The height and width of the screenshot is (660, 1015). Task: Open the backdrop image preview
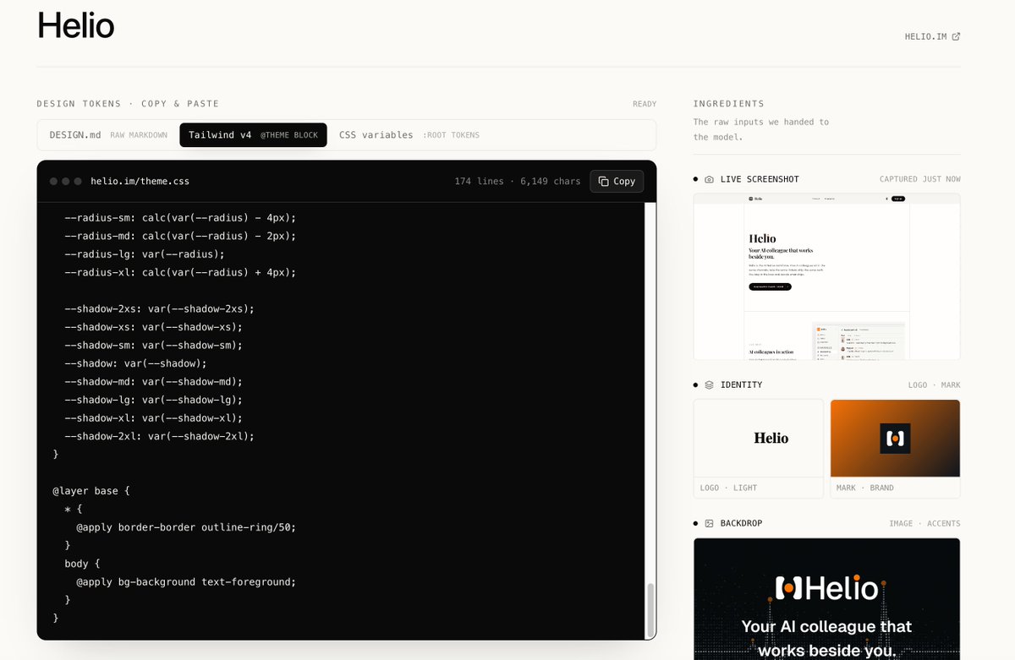tap(826, 599)
